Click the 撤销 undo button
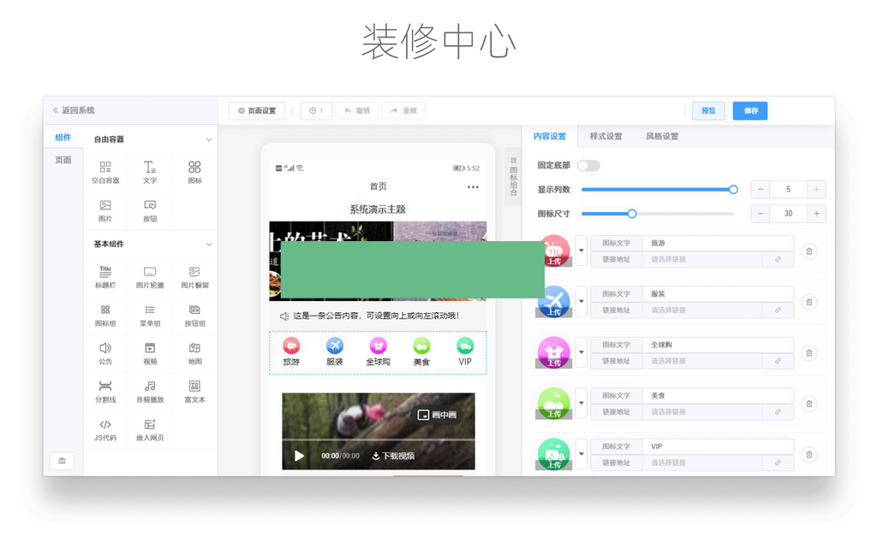The height and width of the screenshot is (543, 877). 357,110
